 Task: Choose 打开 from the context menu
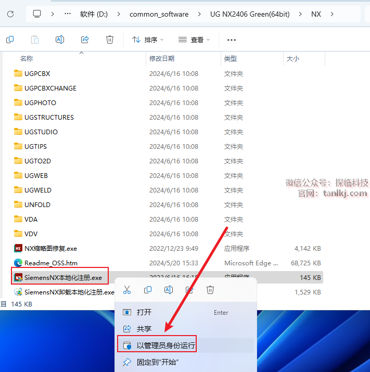coord(186,312)
